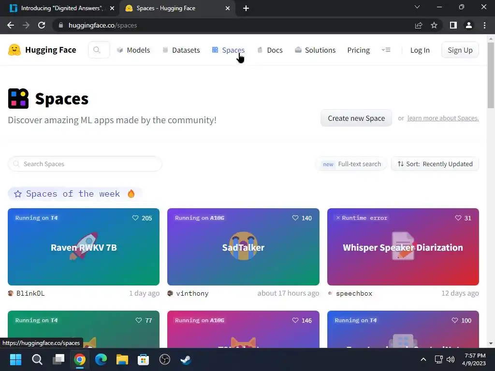Open learn more about Spaces link
Screen dimensions: 495x371
(443, 118)
